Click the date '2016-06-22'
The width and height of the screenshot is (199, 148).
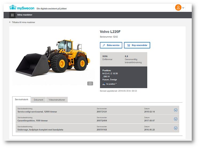pyautogui.click(x=149, y=130)
